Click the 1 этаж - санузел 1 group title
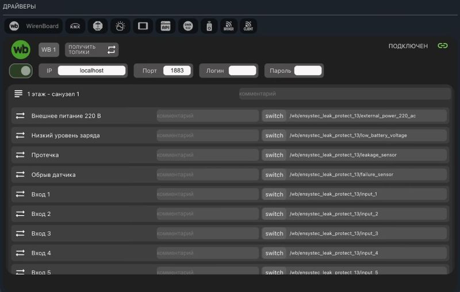Image resolution: width=460 pixels, height=292 pixels. [x=53, y=94]
